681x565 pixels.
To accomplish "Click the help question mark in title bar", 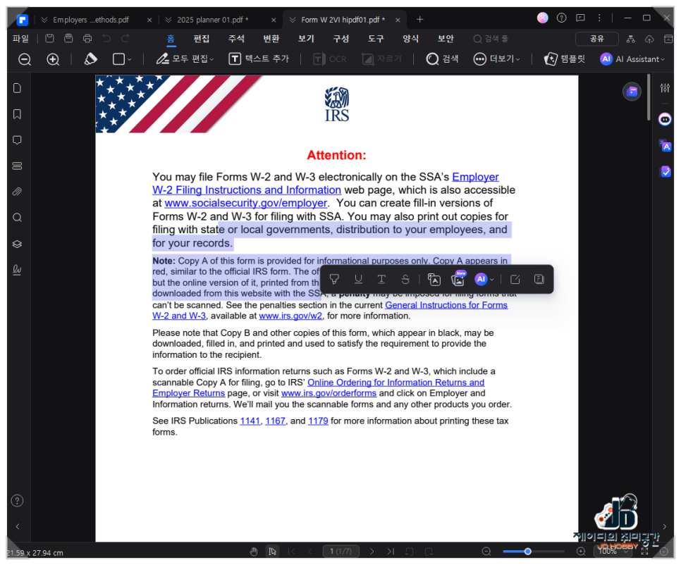I will tap(562, 18).
